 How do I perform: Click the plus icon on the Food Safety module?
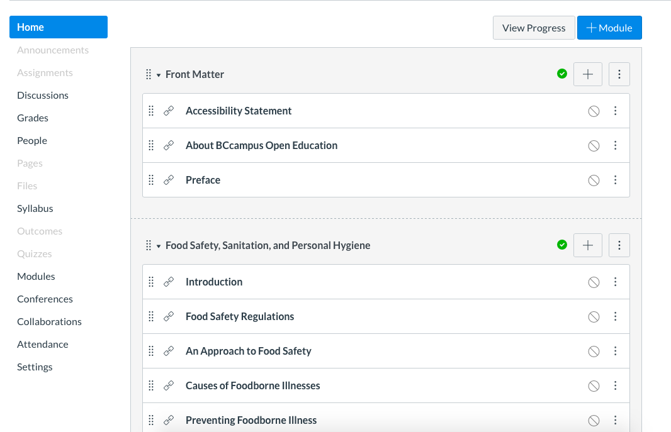(x=587, y=245)
